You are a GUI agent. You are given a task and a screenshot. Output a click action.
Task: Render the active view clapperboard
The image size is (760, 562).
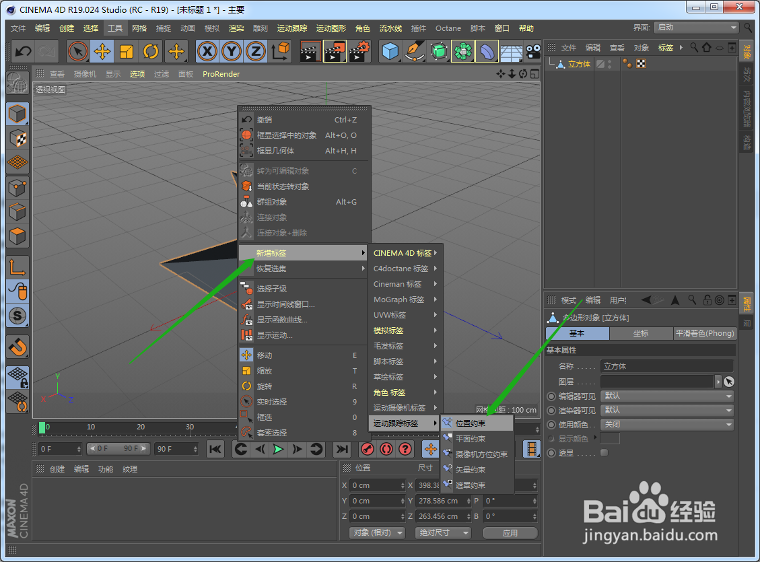tap(309, 51)
